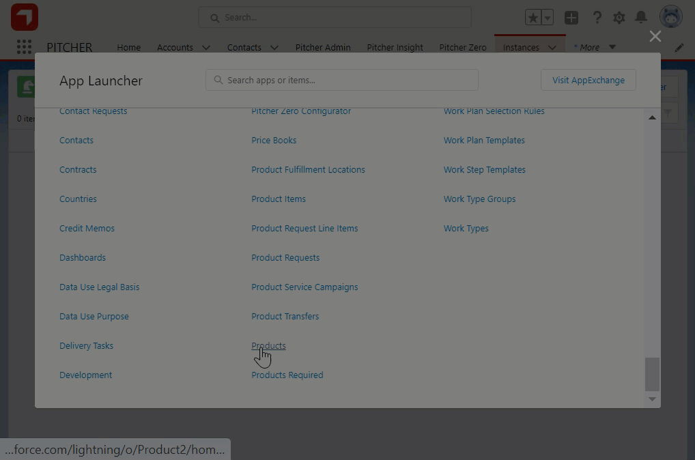Switch to the Pitcher Insight tab
This screenshot has width=695, height=460.
[395, 48]
